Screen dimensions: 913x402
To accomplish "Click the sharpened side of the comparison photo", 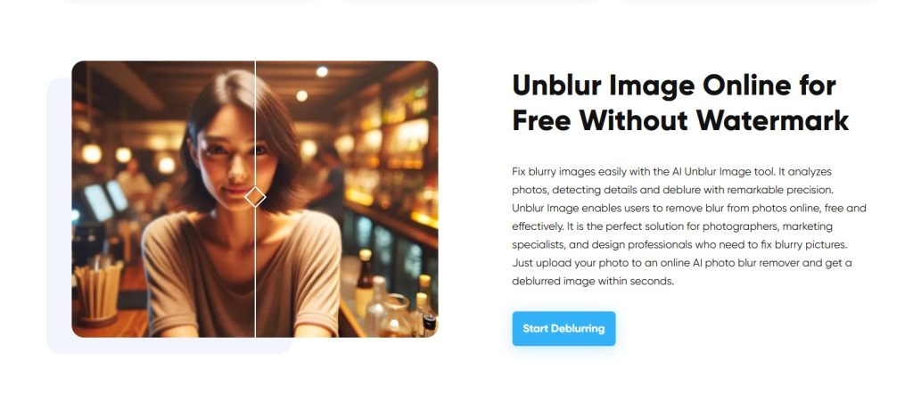I will (347, 199).
